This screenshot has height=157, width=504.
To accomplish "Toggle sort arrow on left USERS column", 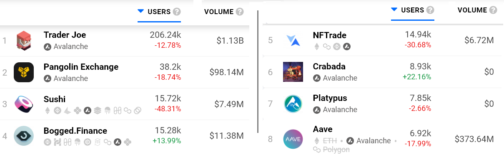I will (x=141, y=12).
